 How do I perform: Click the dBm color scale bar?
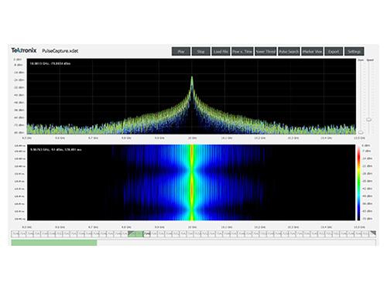[x=359, y=182]
